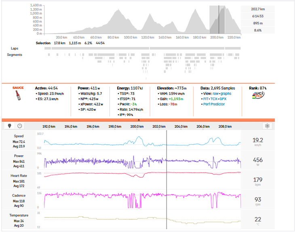Select the first segment bar in Segments row
Viewport: 295px width, 232px height.
[x=49, y=55]
